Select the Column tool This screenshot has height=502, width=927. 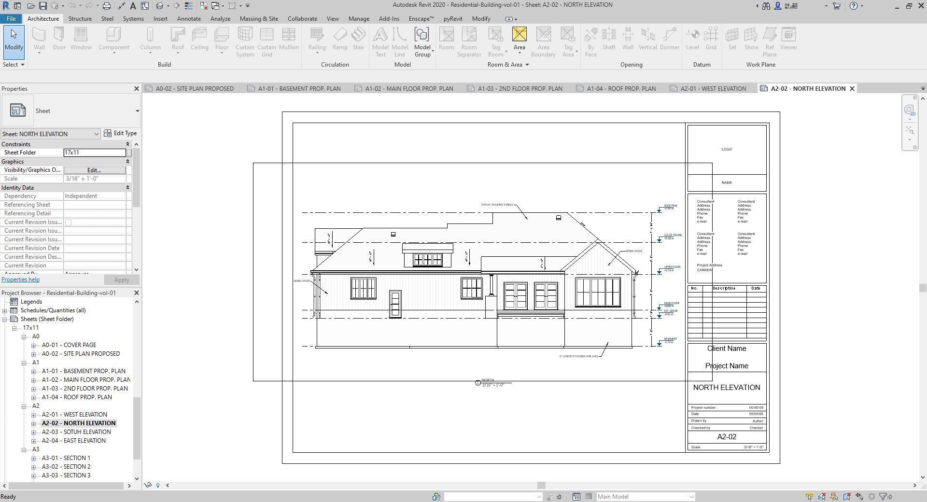click(x=150, y=39)
